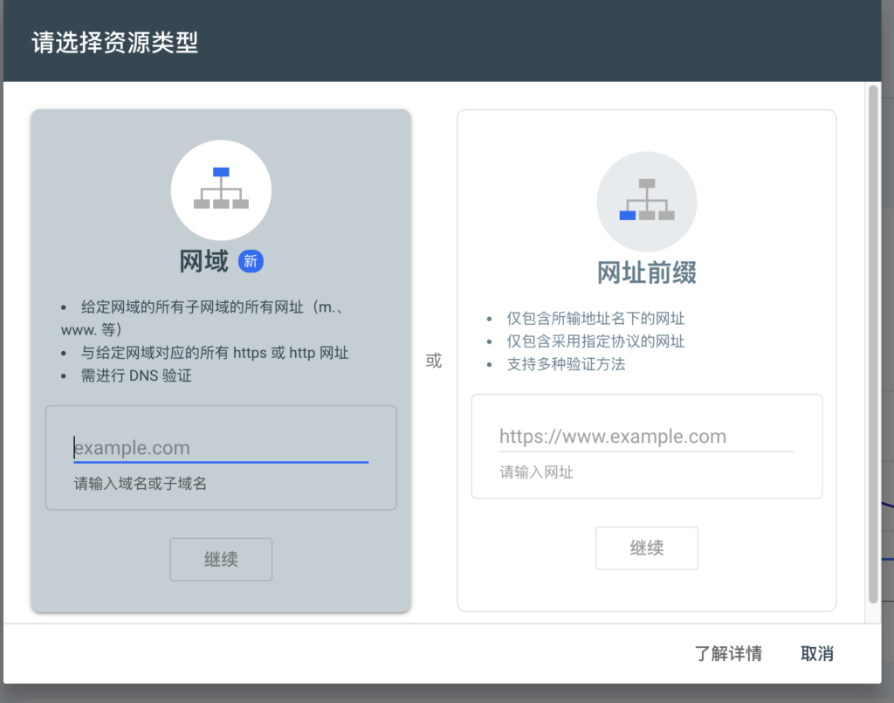
Task: Click the 仅包含所输地址名下的网址 bullet
Action: tap(595, 319)
